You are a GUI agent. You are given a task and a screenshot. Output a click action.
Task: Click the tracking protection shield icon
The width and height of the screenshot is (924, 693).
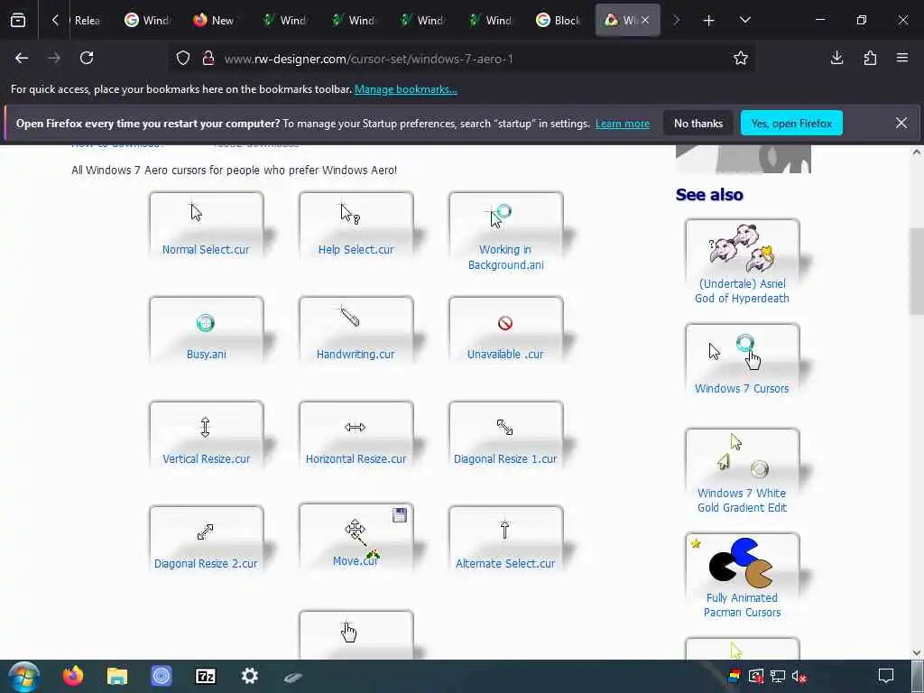pos(183,58)
